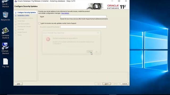Select the Installation Option step
This screenshot has height=95, width=170.
click(23, 15)
